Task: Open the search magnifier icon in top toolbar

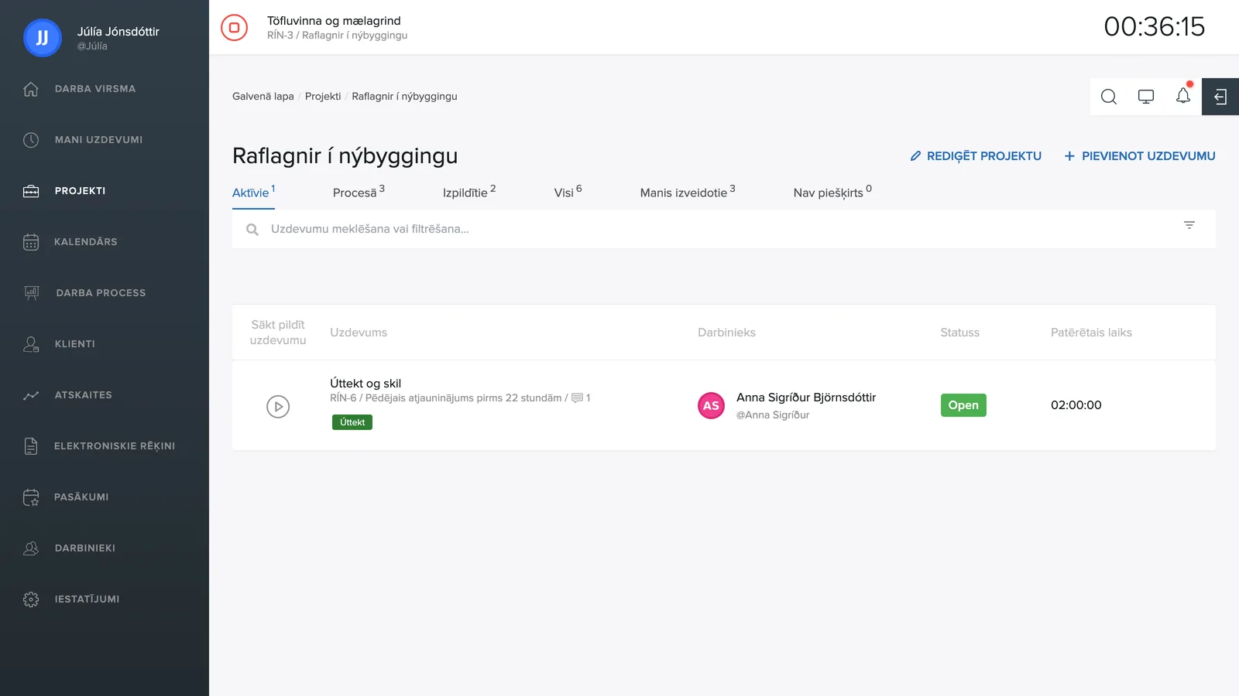Action: 1109,97
